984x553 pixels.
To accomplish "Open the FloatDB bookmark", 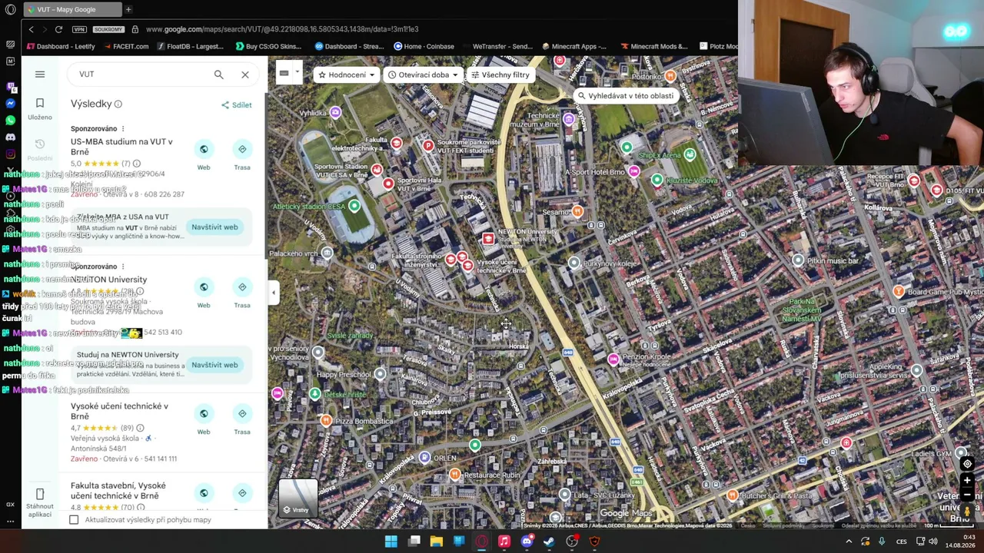I will 191,46.
